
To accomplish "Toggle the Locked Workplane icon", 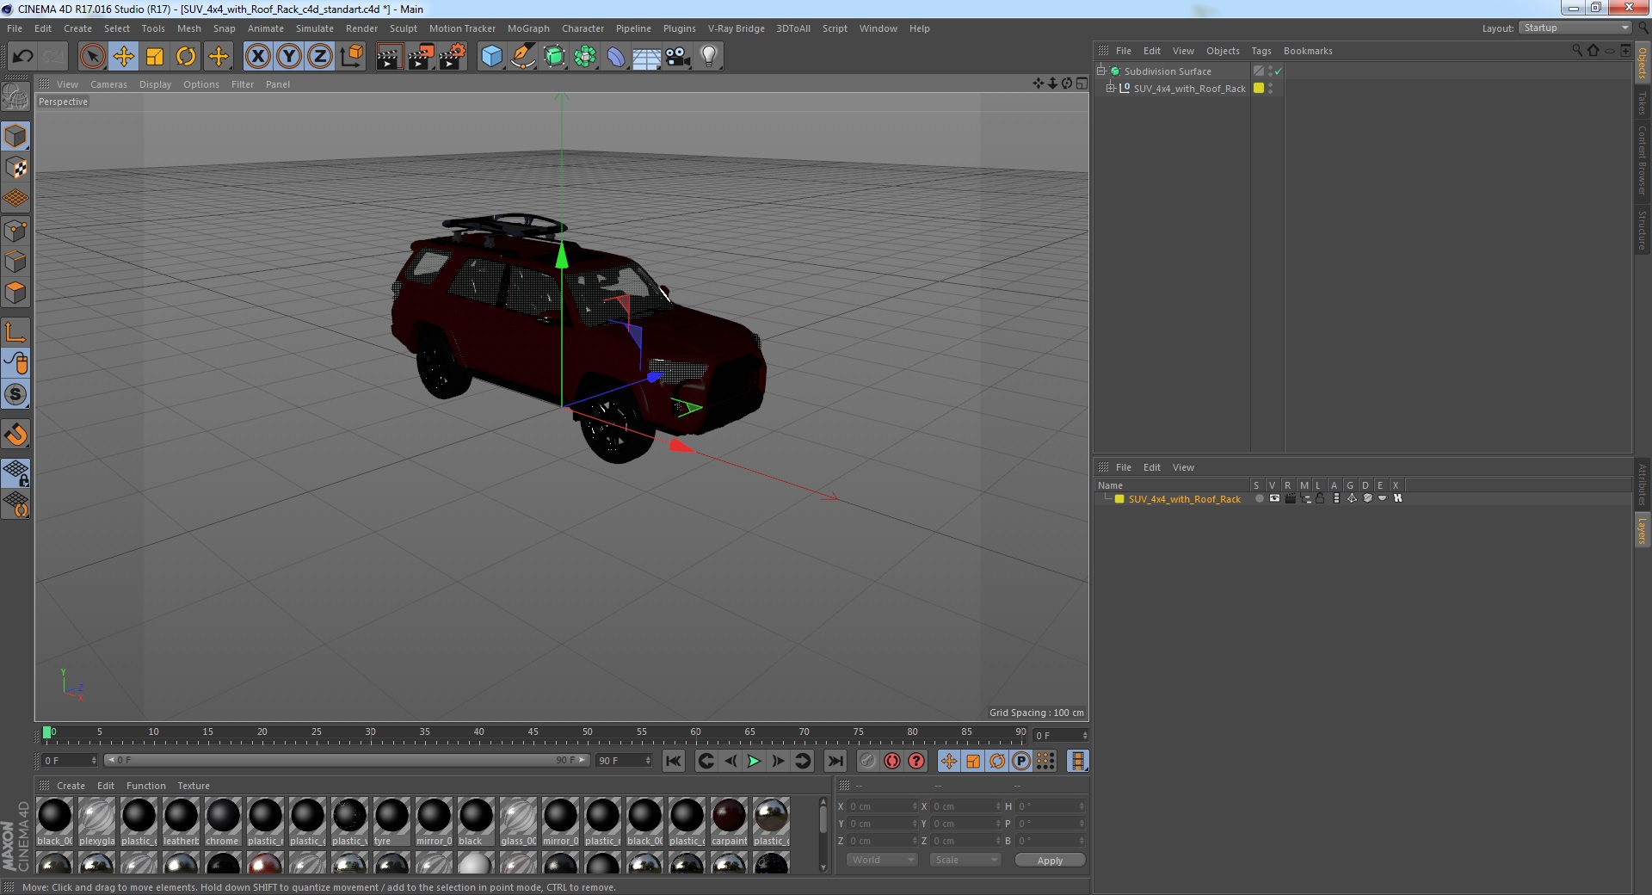I will point(15,472).
